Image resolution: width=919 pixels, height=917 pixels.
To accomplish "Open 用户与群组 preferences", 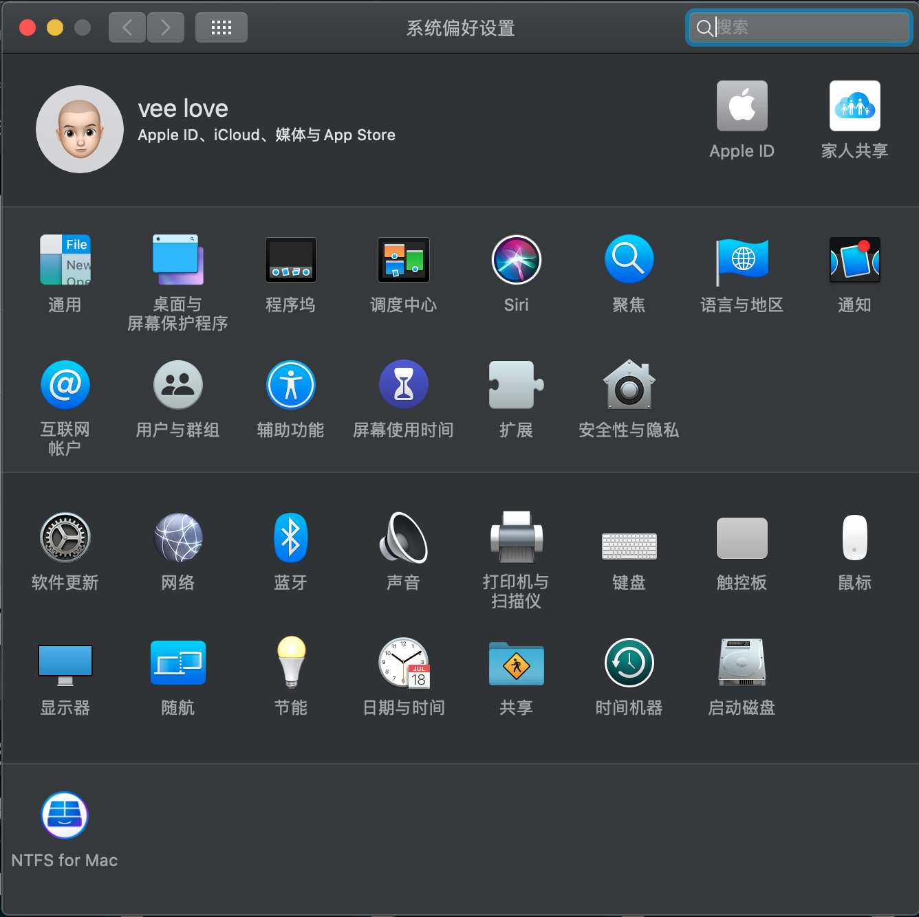I will (x=178, y=385).
